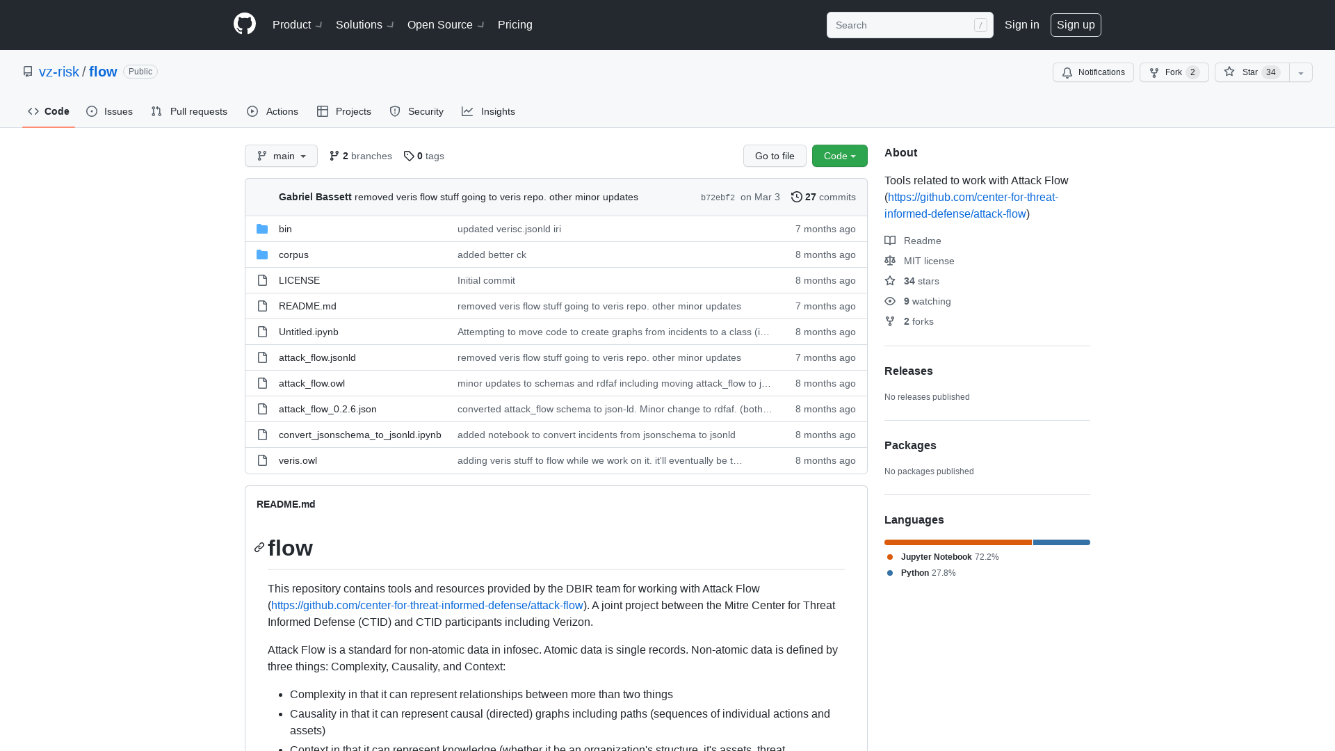Click the Untitled.ipynb file icon
This screenshot has width=1335, height=751.
(262, 332)
